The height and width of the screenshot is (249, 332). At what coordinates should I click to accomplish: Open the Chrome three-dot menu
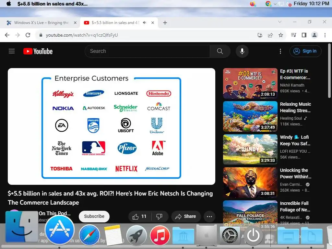coord(325,35)
